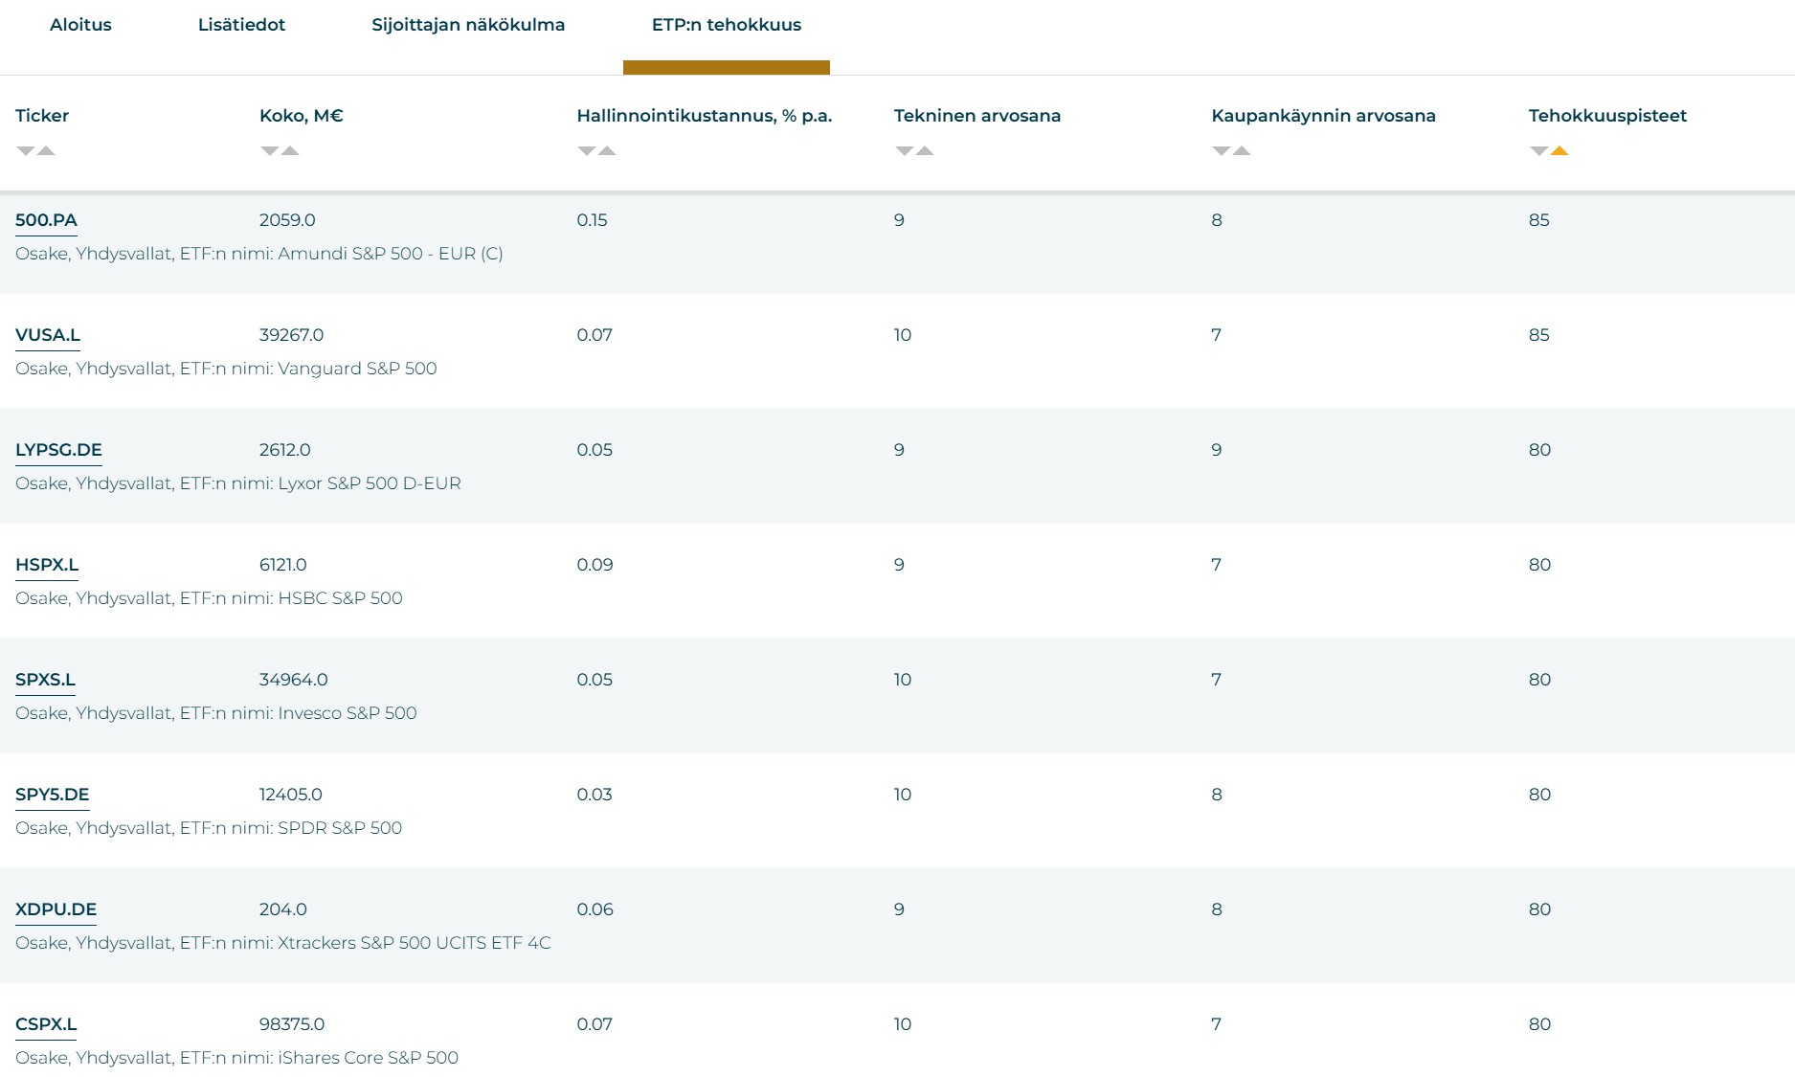Click Hallinnointikustannus, % p.a. header
The width and height of the screenshot is (1795, 1077).
point(705,116)
